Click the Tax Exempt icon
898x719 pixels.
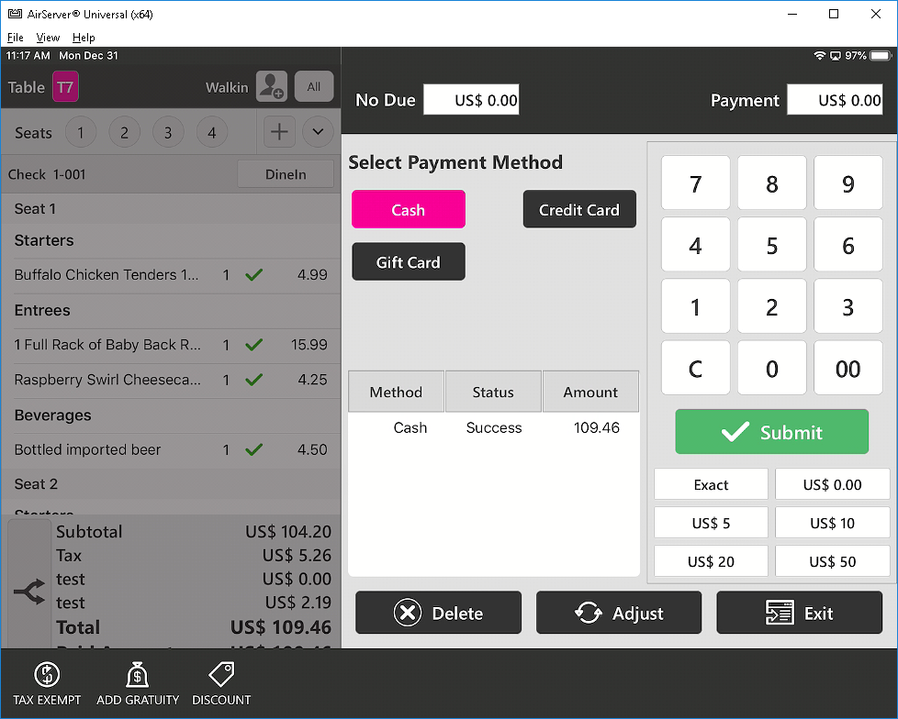47,676
